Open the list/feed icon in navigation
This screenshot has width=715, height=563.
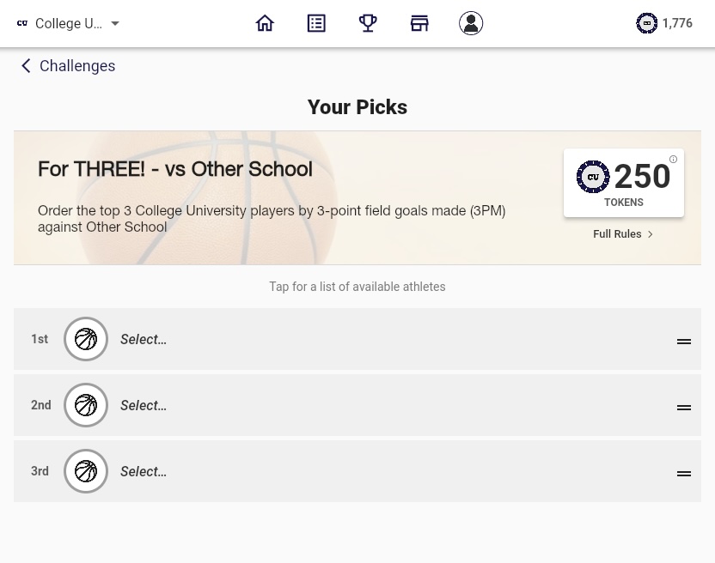[x=316, y=23]
